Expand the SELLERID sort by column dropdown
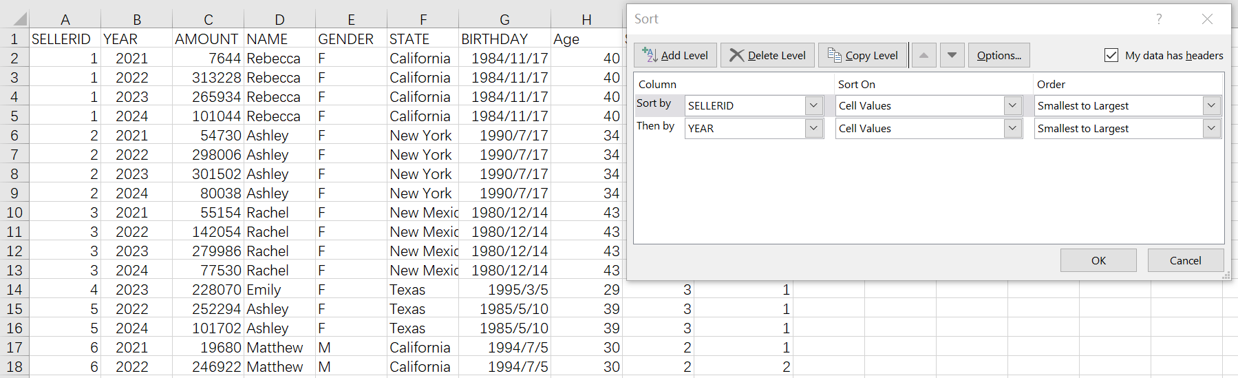1238x378 pixels. point(813,106)
